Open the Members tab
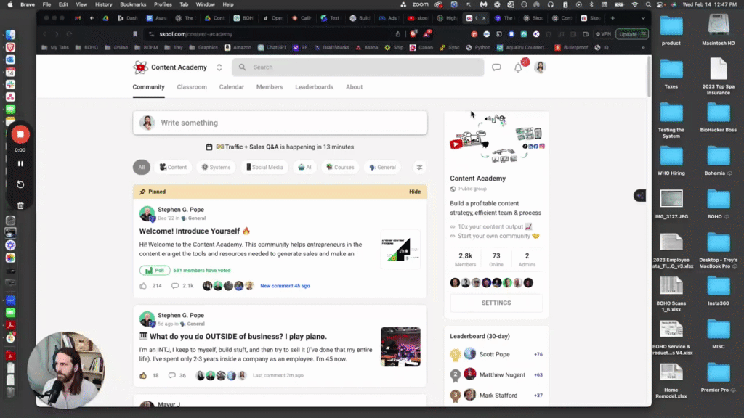This screenshot has width=744, height=418. click(270, 87)
